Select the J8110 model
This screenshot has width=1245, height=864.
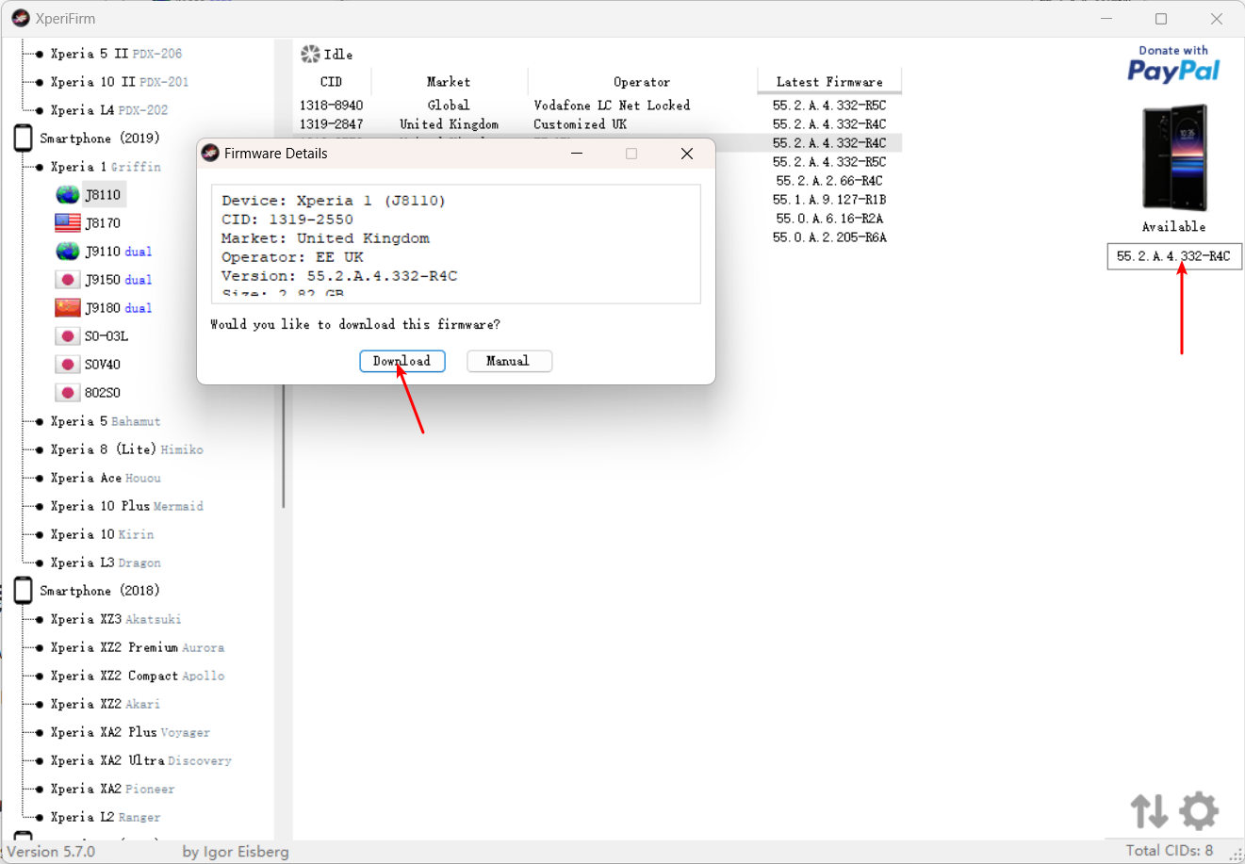pyautogui.click(x=103, y=195)
